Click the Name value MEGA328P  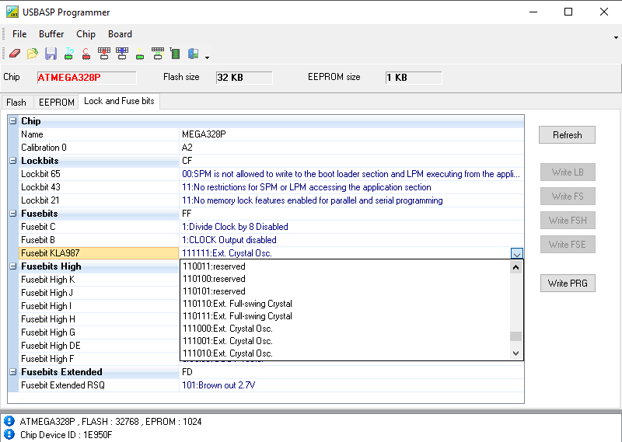coord(204,134)
